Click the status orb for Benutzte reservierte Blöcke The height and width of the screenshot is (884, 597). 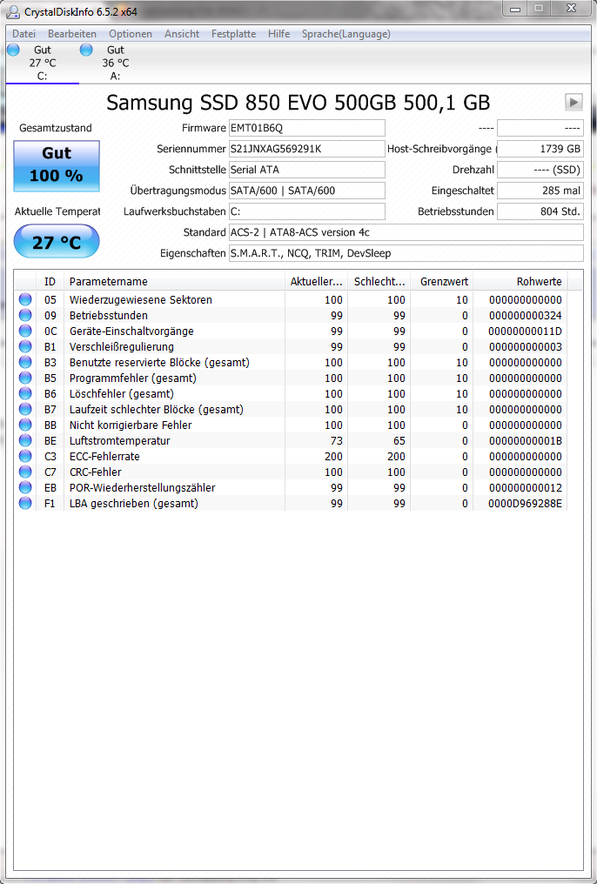(25, 363)
